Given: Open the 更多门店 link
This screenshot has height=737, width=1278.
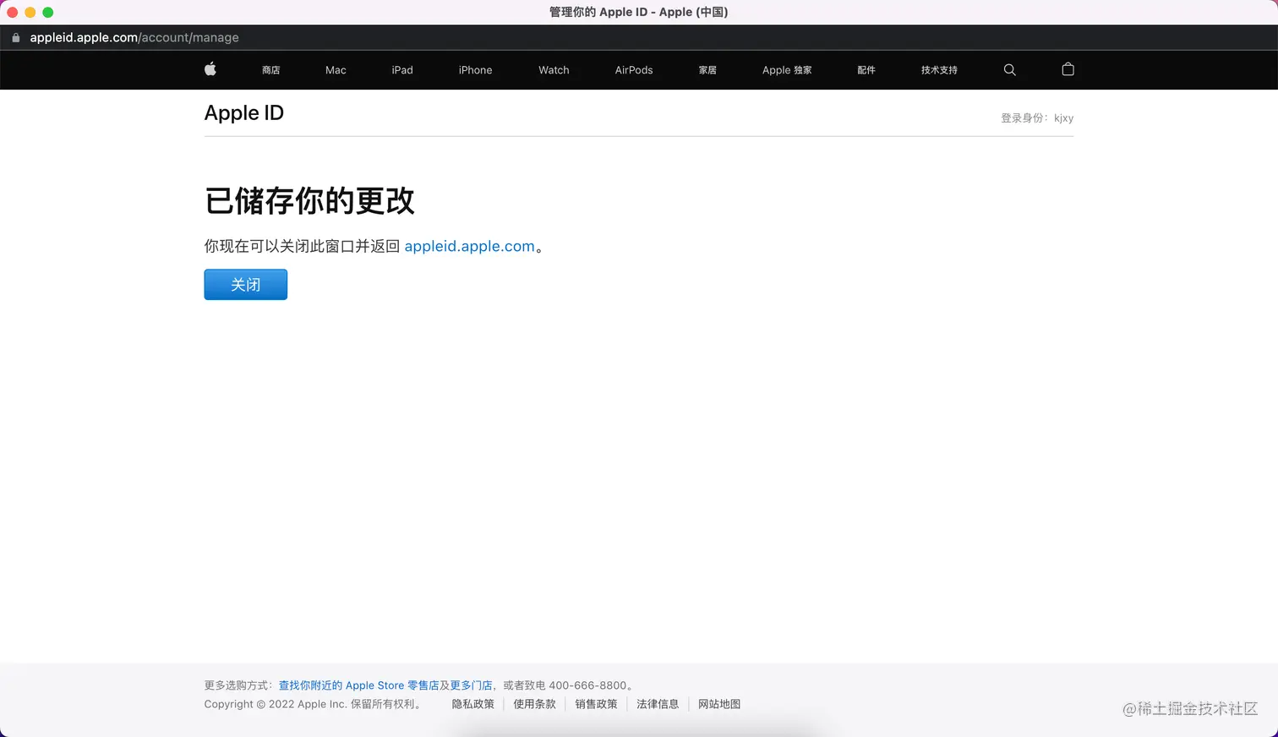Looking at the screenshot, I should (x=471, y=685).
